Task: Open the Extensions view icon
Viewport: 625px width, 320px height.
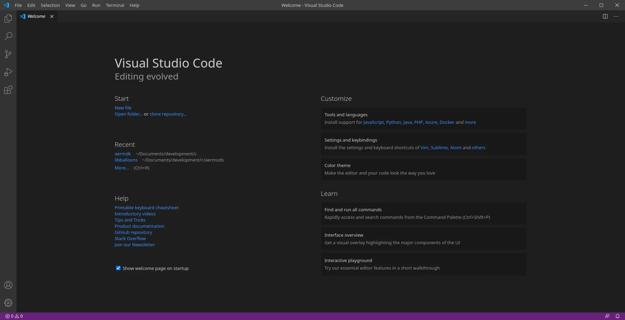Action: point(8,90)
